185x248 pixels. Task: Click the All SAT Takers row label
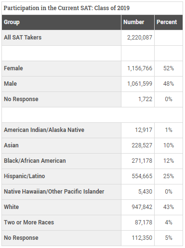23,38
